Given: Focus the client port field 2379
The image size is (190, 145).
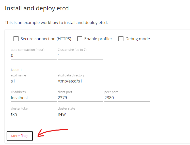Looking at the screenshot, I should click(81, 98).
